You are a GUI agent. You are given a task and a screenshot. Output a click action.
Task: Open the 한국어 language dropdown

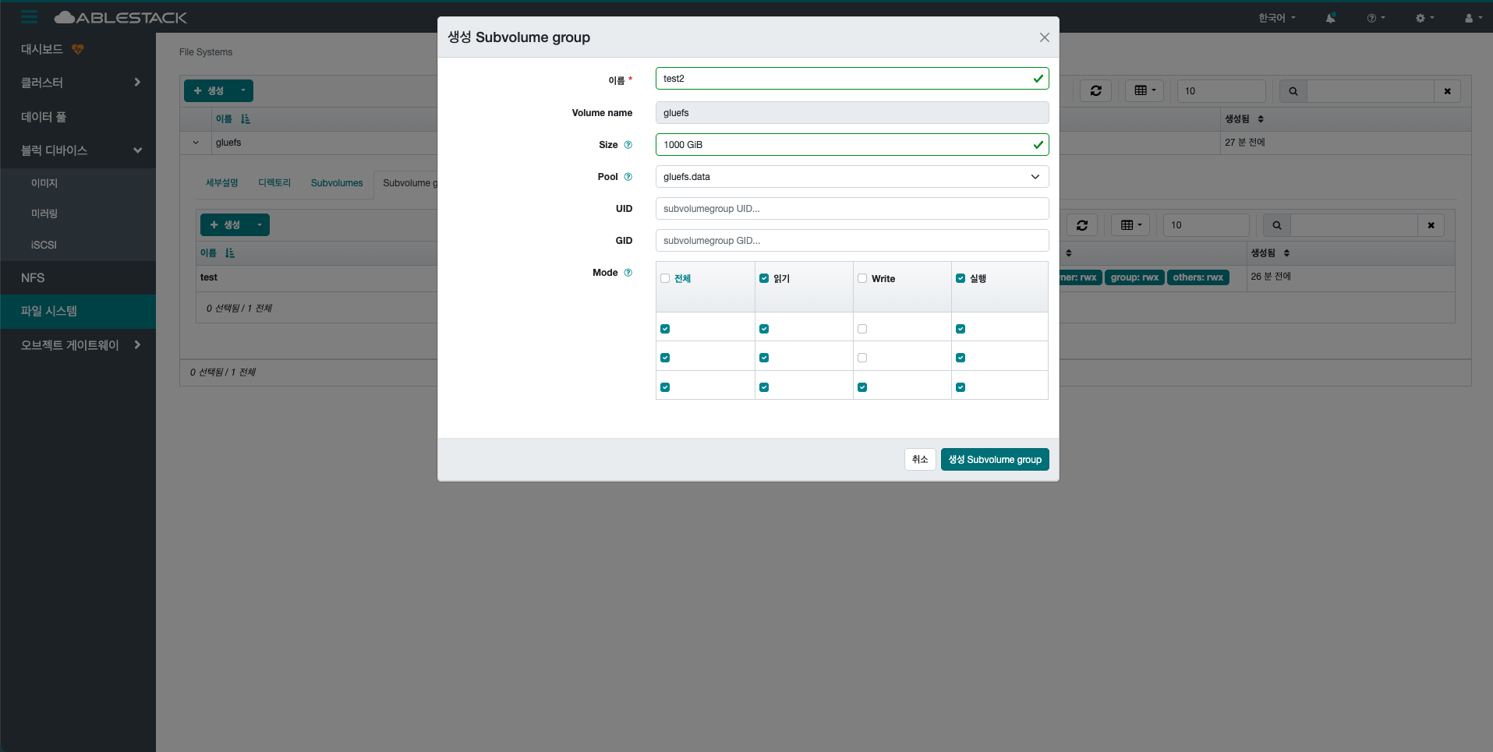[x=1277, y=18]
